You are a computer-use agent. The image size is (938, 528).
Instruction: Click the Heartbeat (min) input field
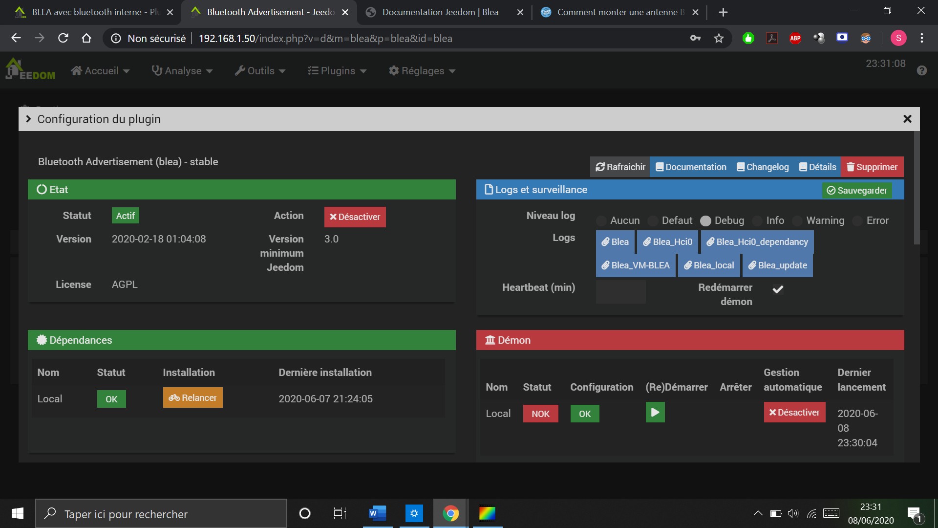(x=620, y=292)
